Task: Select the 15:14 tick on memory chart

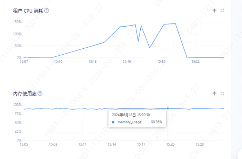Action: tap(112, 144)
